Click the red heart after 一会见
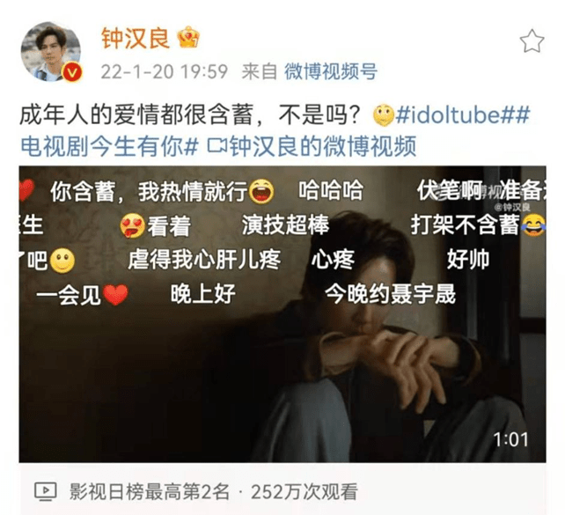Image resolution: width=565 pixels, height=515 pixels. [x=115, y=294]
